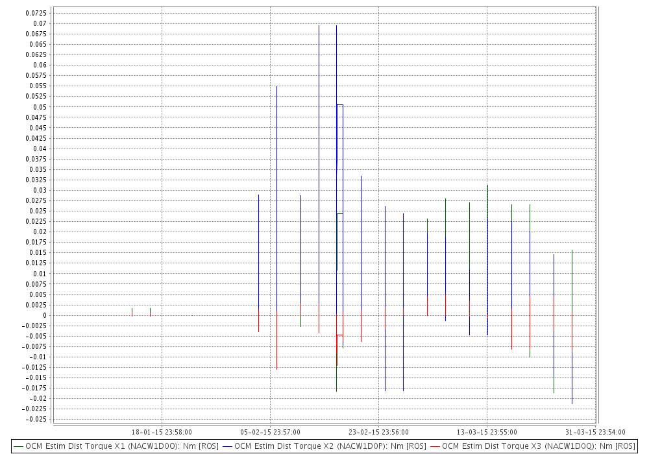Screen dimensions: 649x454
Task: Click the X1 (NACW1D0O) legend entry
Action: click(116, 446)
